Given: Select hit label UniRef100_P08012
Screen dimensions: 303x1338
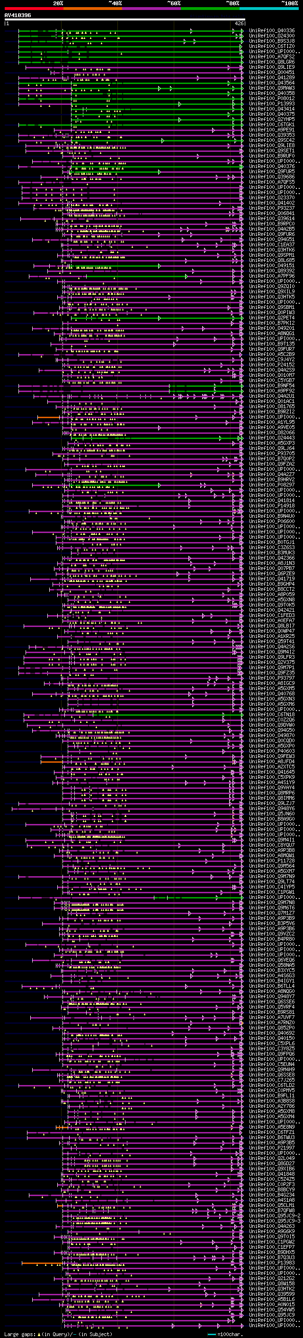Looking at the screenshot, I should coord(271,99).
